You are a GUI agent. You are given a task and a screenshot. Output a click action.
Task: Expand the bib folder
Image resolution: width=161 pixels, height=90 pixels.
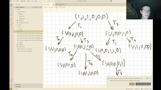click(x=28, y=27)
